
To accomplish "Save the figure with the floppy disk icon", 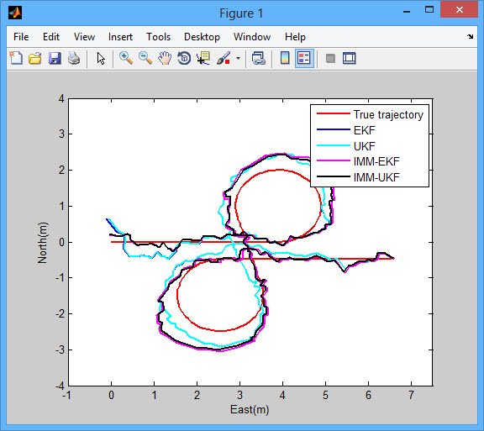I will [x=55, y=58].
